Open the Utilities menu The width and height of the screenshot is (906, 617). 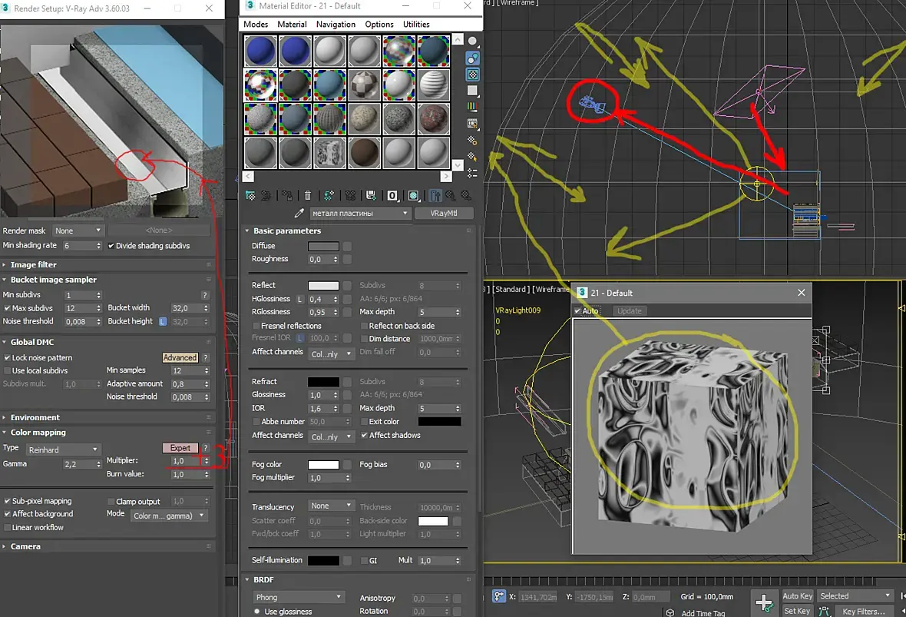[x=416, y=25]
